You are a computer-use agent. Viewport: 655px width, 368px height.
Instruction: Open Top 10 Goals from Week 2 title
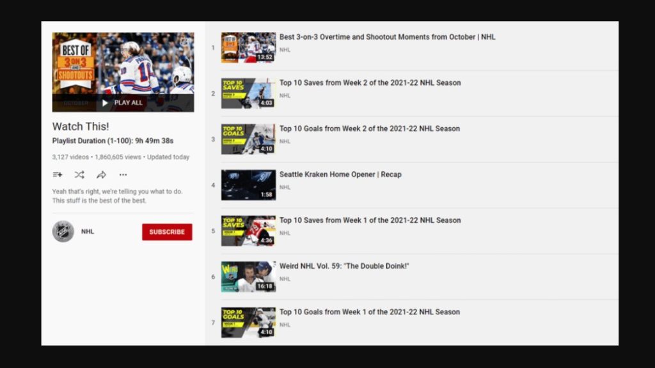(370, 129)
